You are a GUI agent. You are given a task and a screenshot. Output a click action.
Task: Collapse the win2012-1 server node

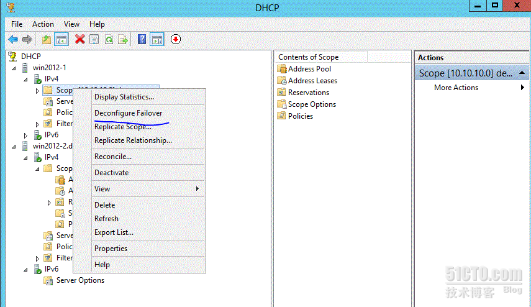click(x=14, y=68)
